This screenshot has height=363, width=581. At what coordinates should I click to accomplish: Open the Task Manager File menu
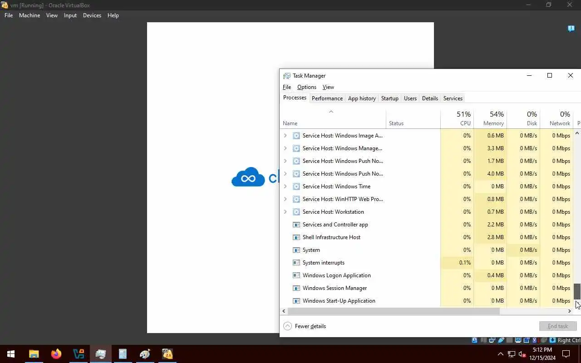[287, 87]
